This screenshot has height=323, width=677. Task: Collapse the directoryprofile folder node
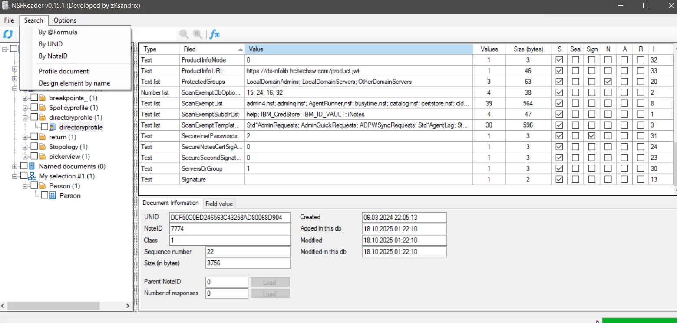pyautogui.click(x=25, y=118)
